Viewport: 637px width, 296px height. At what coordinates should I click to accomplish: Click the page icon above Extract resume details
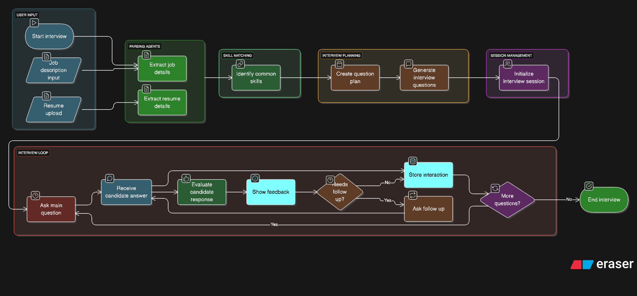click(146, 89)
